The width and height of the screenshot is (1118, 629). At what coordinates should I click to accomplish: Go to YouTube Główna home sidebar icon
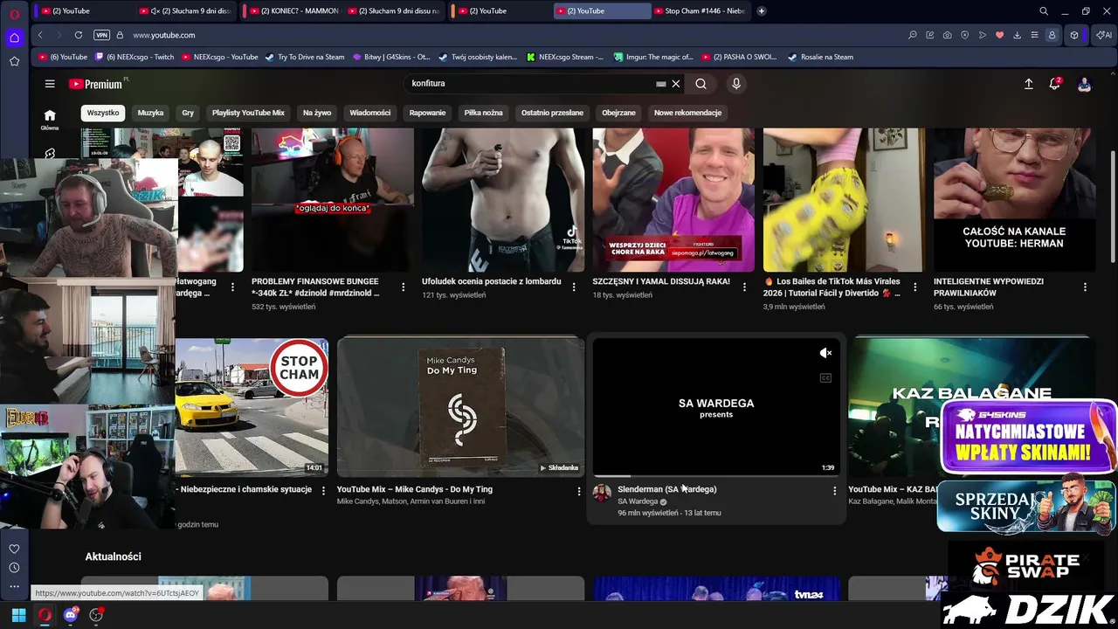coord(50,120)
